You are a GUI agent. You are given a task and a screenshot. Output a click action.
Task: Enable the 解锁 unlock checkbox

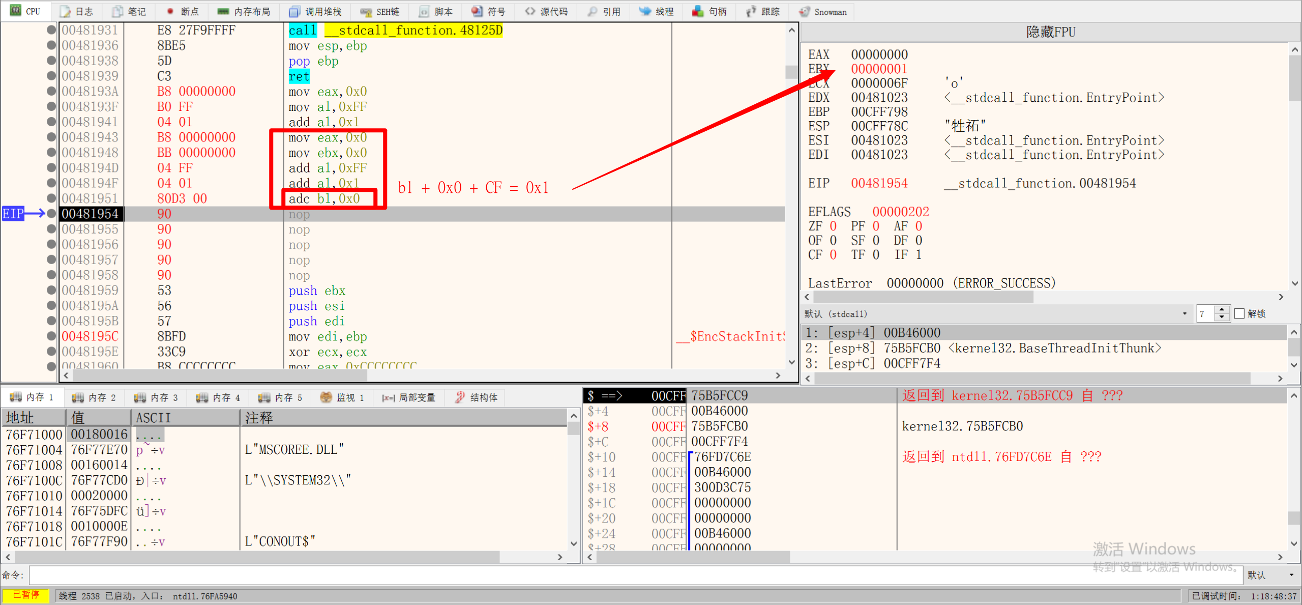[x=1240, y=313]
